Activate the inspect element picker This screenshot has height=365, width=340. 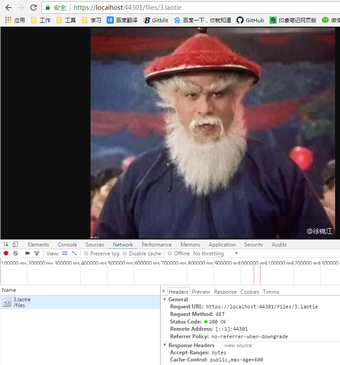[6, 244]
